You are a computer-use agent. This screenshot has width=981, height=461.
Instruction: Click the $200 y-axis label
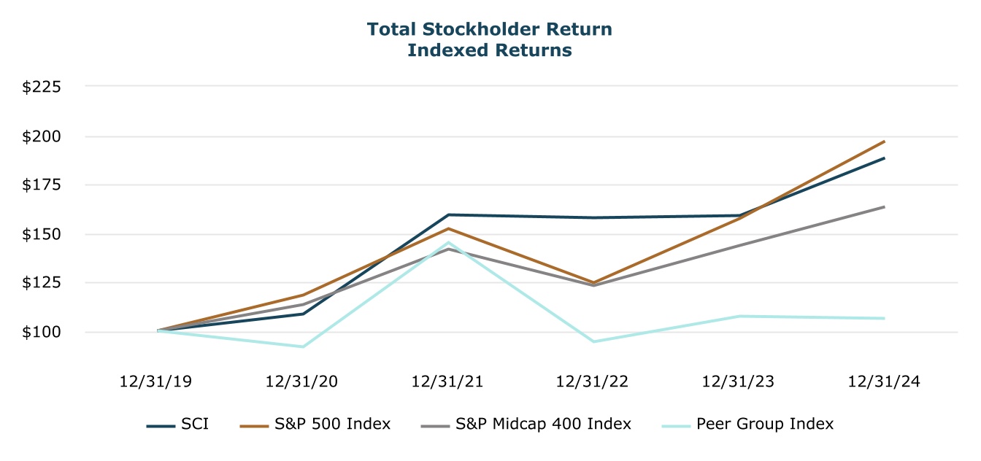pos(42,136)
